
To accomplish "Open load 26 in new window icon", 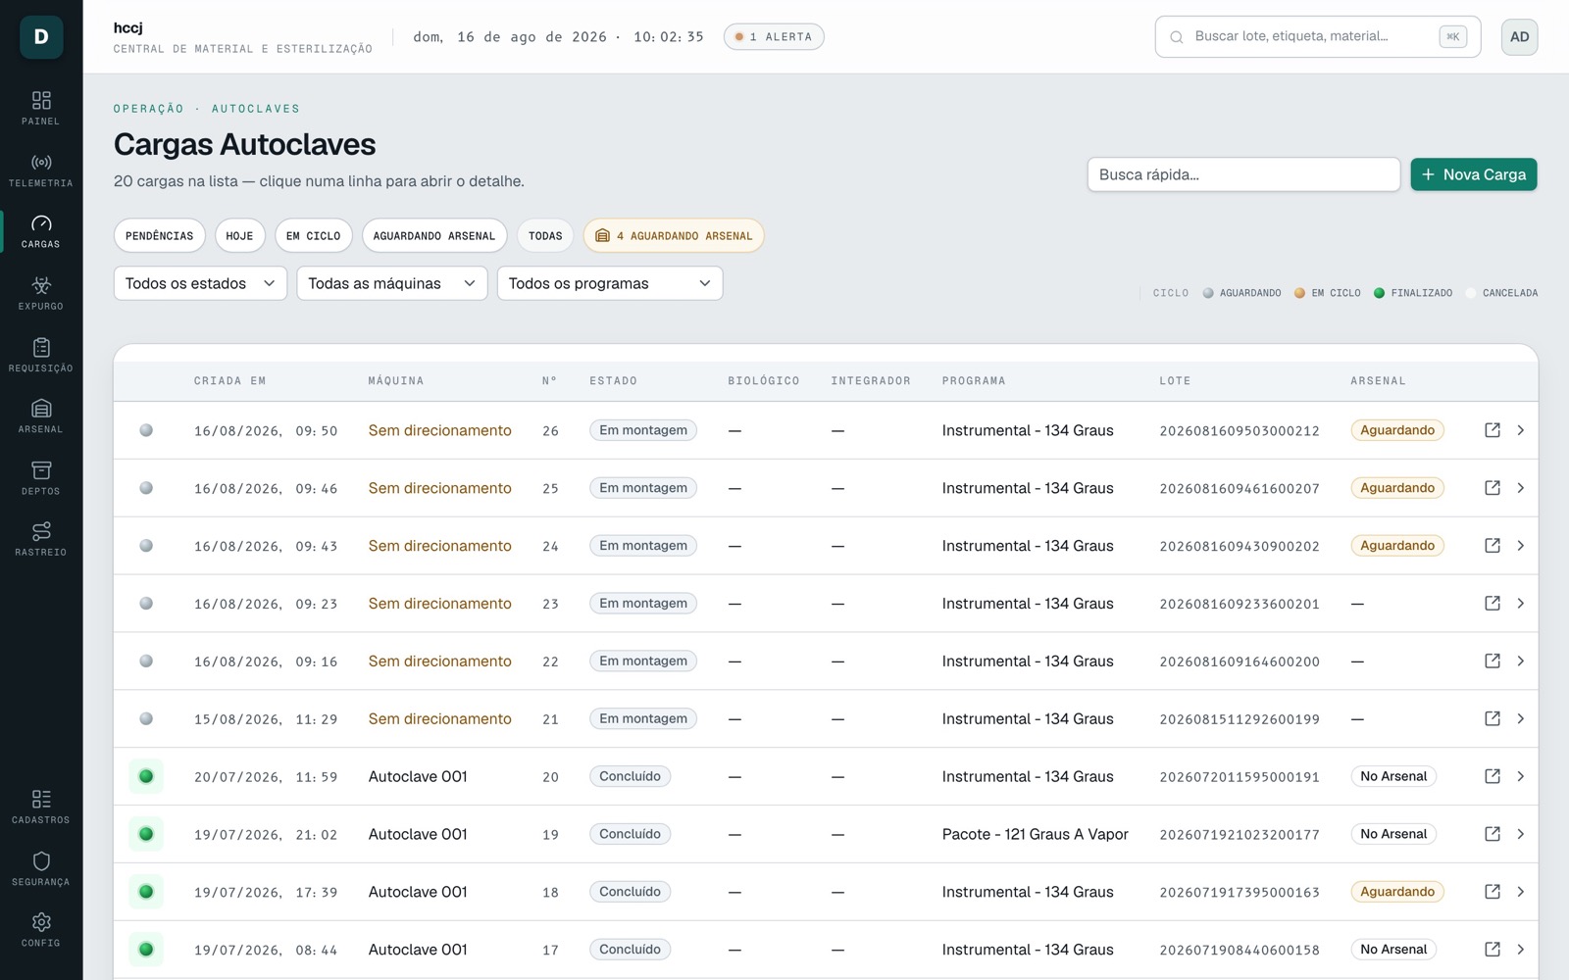I will click(x=1493, y=430).
